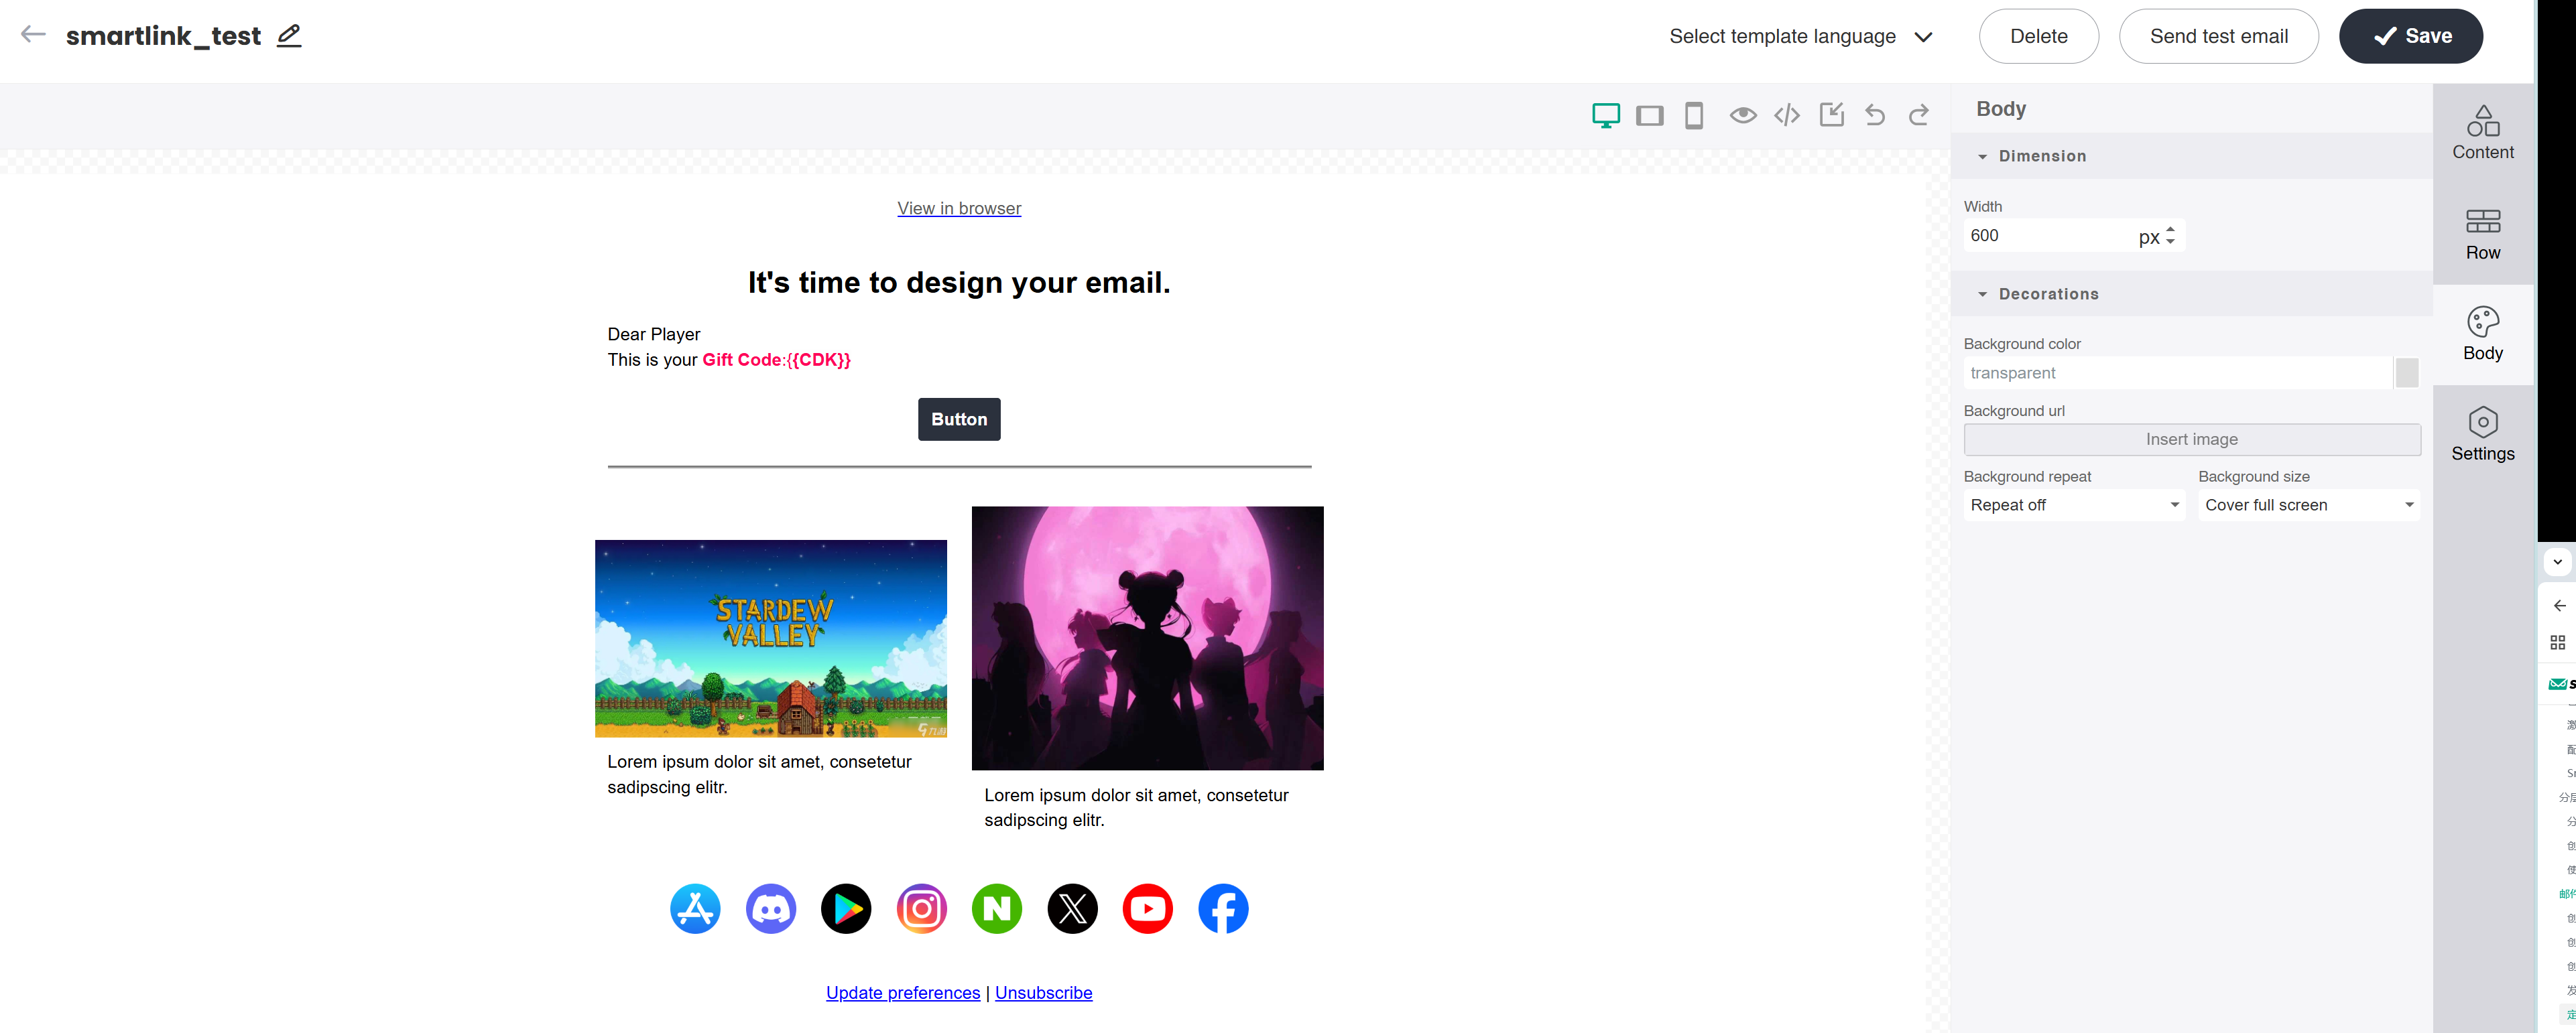Click the Send test email button

[2218, 37]
